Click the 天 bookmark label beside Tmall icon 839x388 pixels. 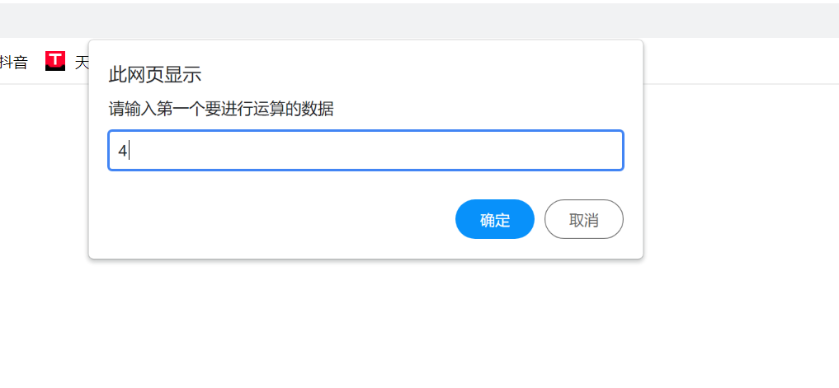[x=82, y=62]
